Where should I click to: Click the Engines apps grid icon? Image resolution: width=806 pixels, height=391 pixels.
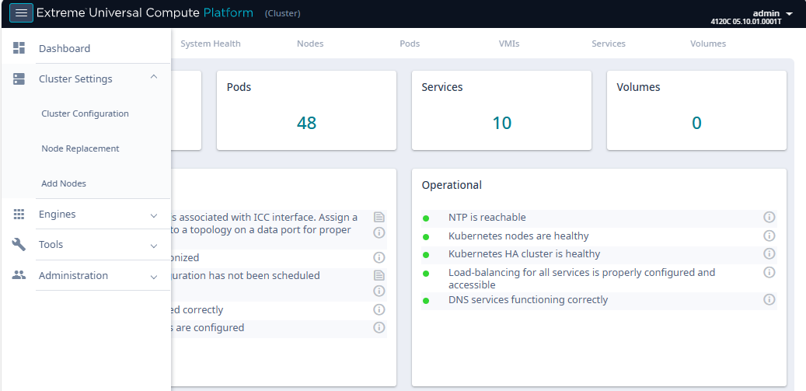tap(19, 214)
